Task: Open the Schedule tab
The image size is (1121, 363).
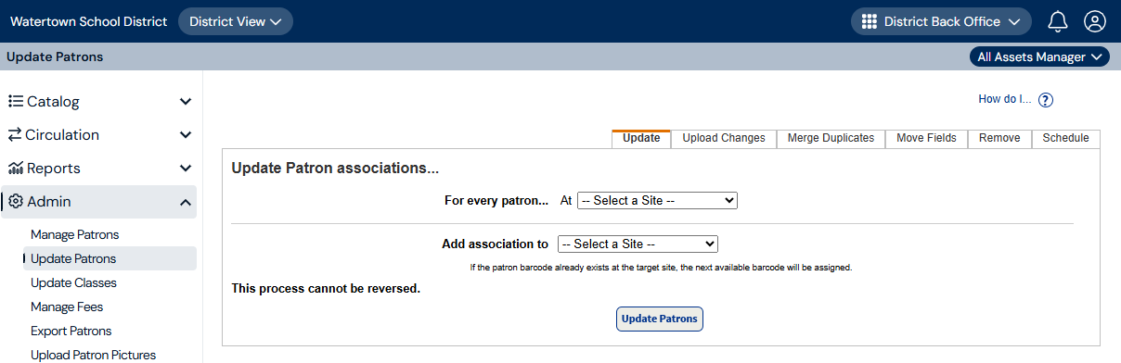Action: 1065,138
